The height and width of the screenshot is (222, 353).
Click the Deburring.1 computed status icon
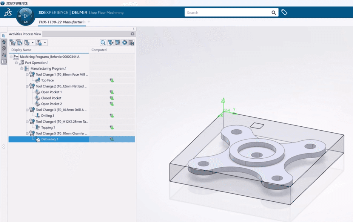coord(112,139)
